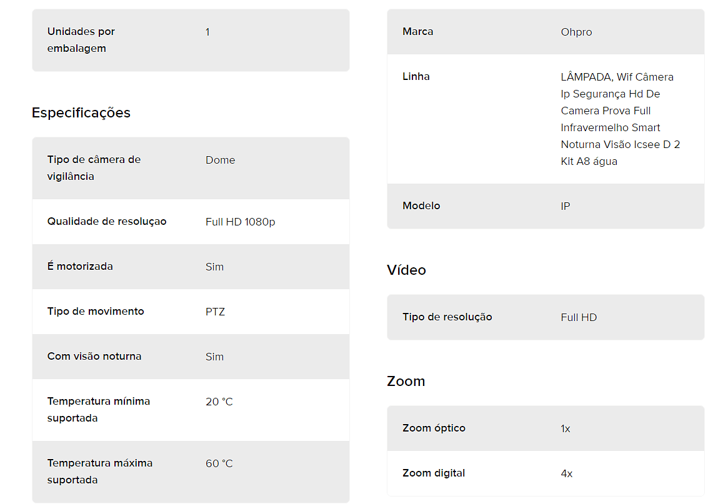Select the Linha description text
This screenshot has height=504, width=728.
tap(621, 119)
